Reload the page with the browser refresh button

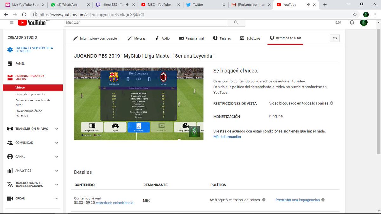coord(24,15)
